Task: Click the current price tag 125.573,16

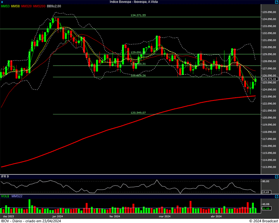Action: (x=269, y=79)
